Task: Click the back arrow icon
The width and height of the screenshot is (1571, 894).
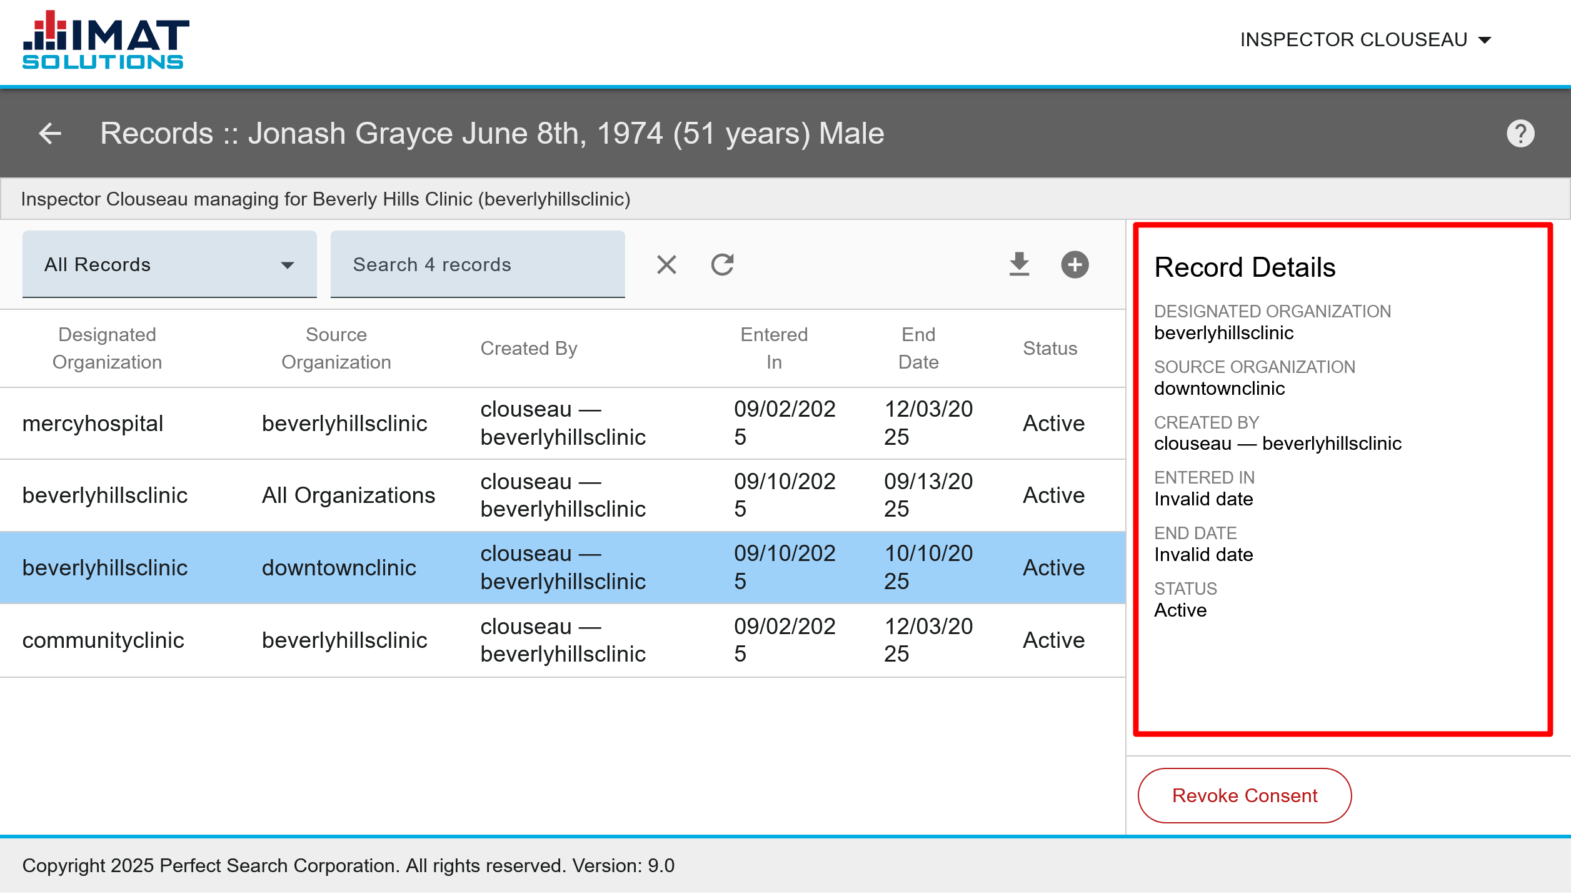Action: point(50,133)
